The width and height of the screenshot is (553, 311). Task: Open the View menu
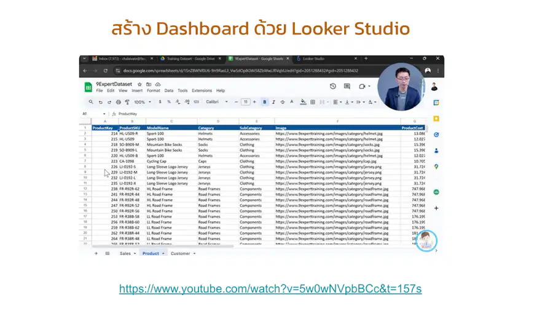pos(123,90)
